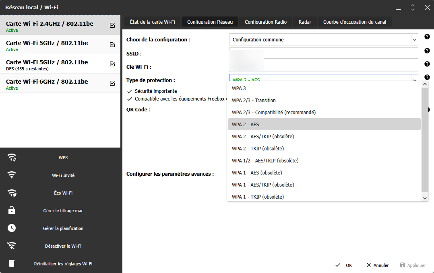434x273 pixels.
Task: Open the Courbe d'occupation du canal tab
Action: point(354,22)
